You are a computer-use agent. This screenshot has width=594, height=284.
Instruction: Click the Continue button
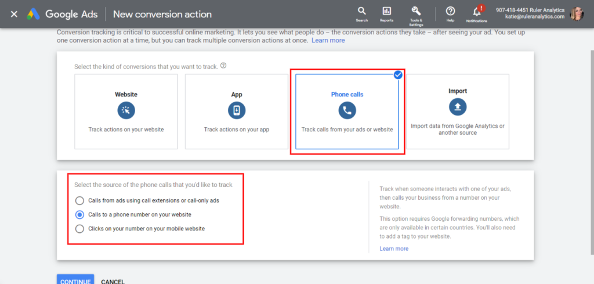pyautogui.click(x=75, y=281)
